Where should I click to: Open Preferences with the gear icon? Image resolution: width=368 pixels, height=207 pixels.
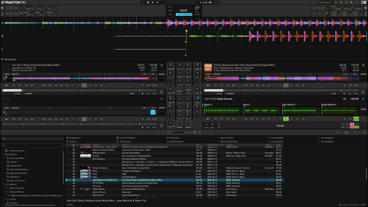pyautogui.click(x=341, y=3)
